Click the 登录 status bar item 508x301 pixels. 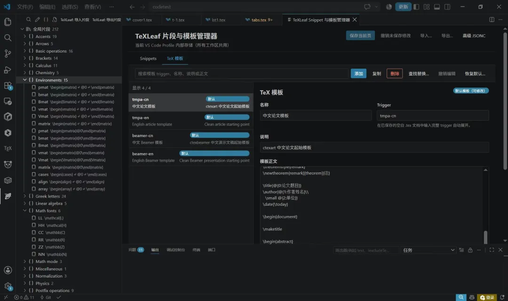tap(487, 297)
